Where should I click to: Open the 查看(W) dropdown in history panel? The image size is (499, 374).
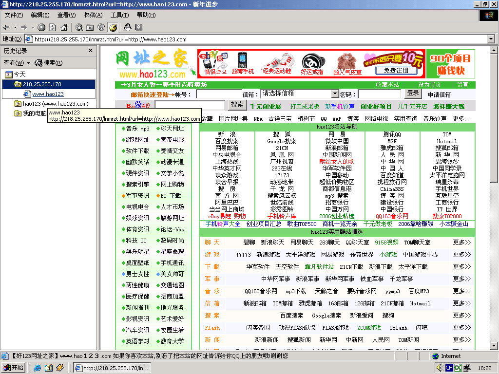tap(17, 63)
